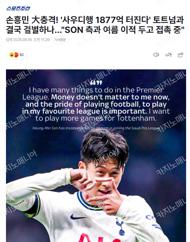Click headline line starting with 손흥민 大충격
This screenshot has width=190, height=242.
95,20
